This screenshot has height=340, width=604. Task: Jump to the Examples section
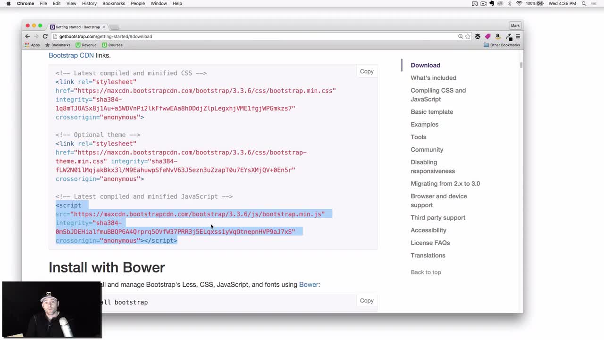click(424, 124)
